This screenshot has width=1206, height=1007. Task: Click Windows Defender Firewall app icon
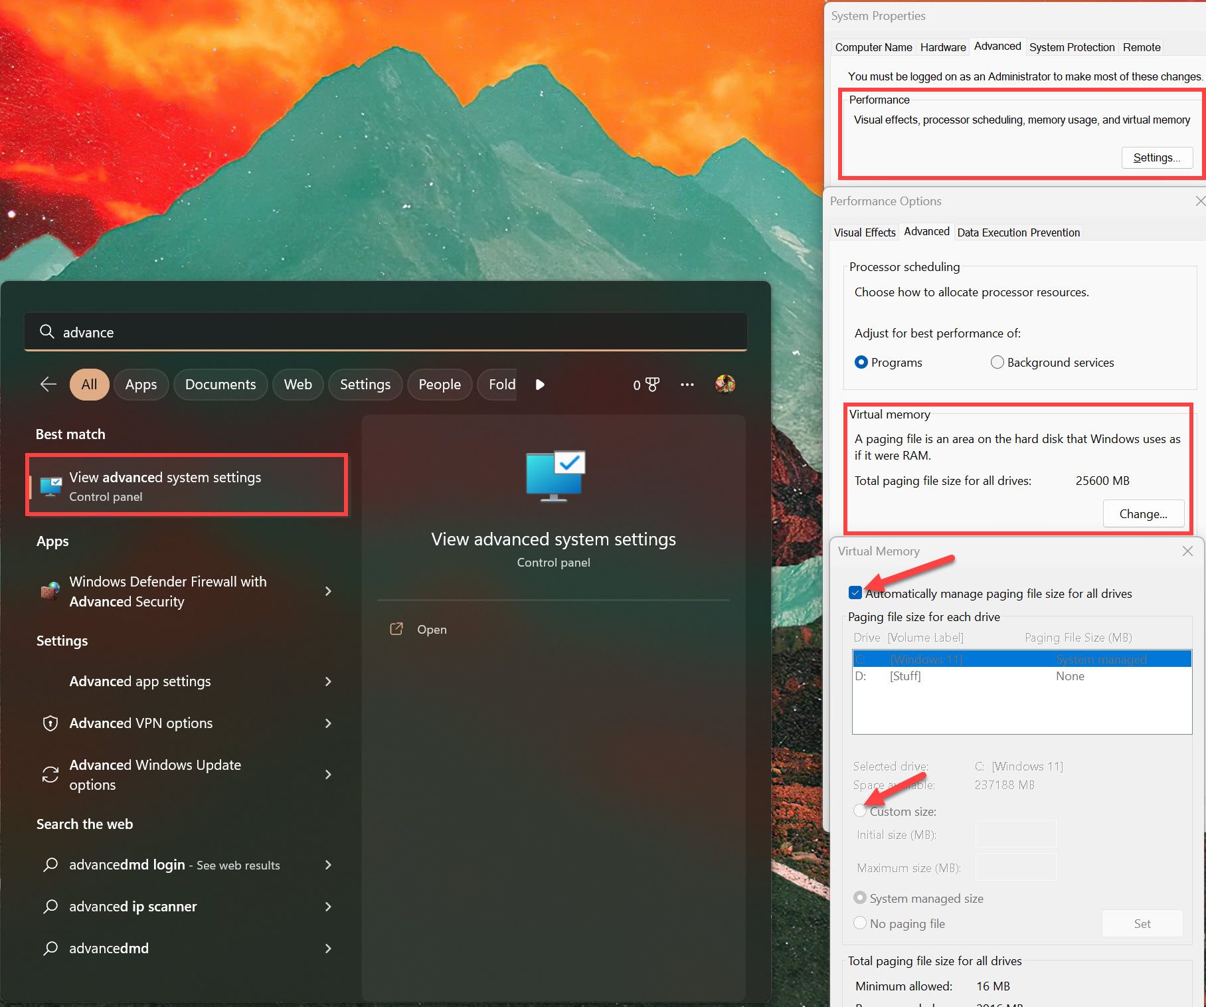[x=50, y=591]
